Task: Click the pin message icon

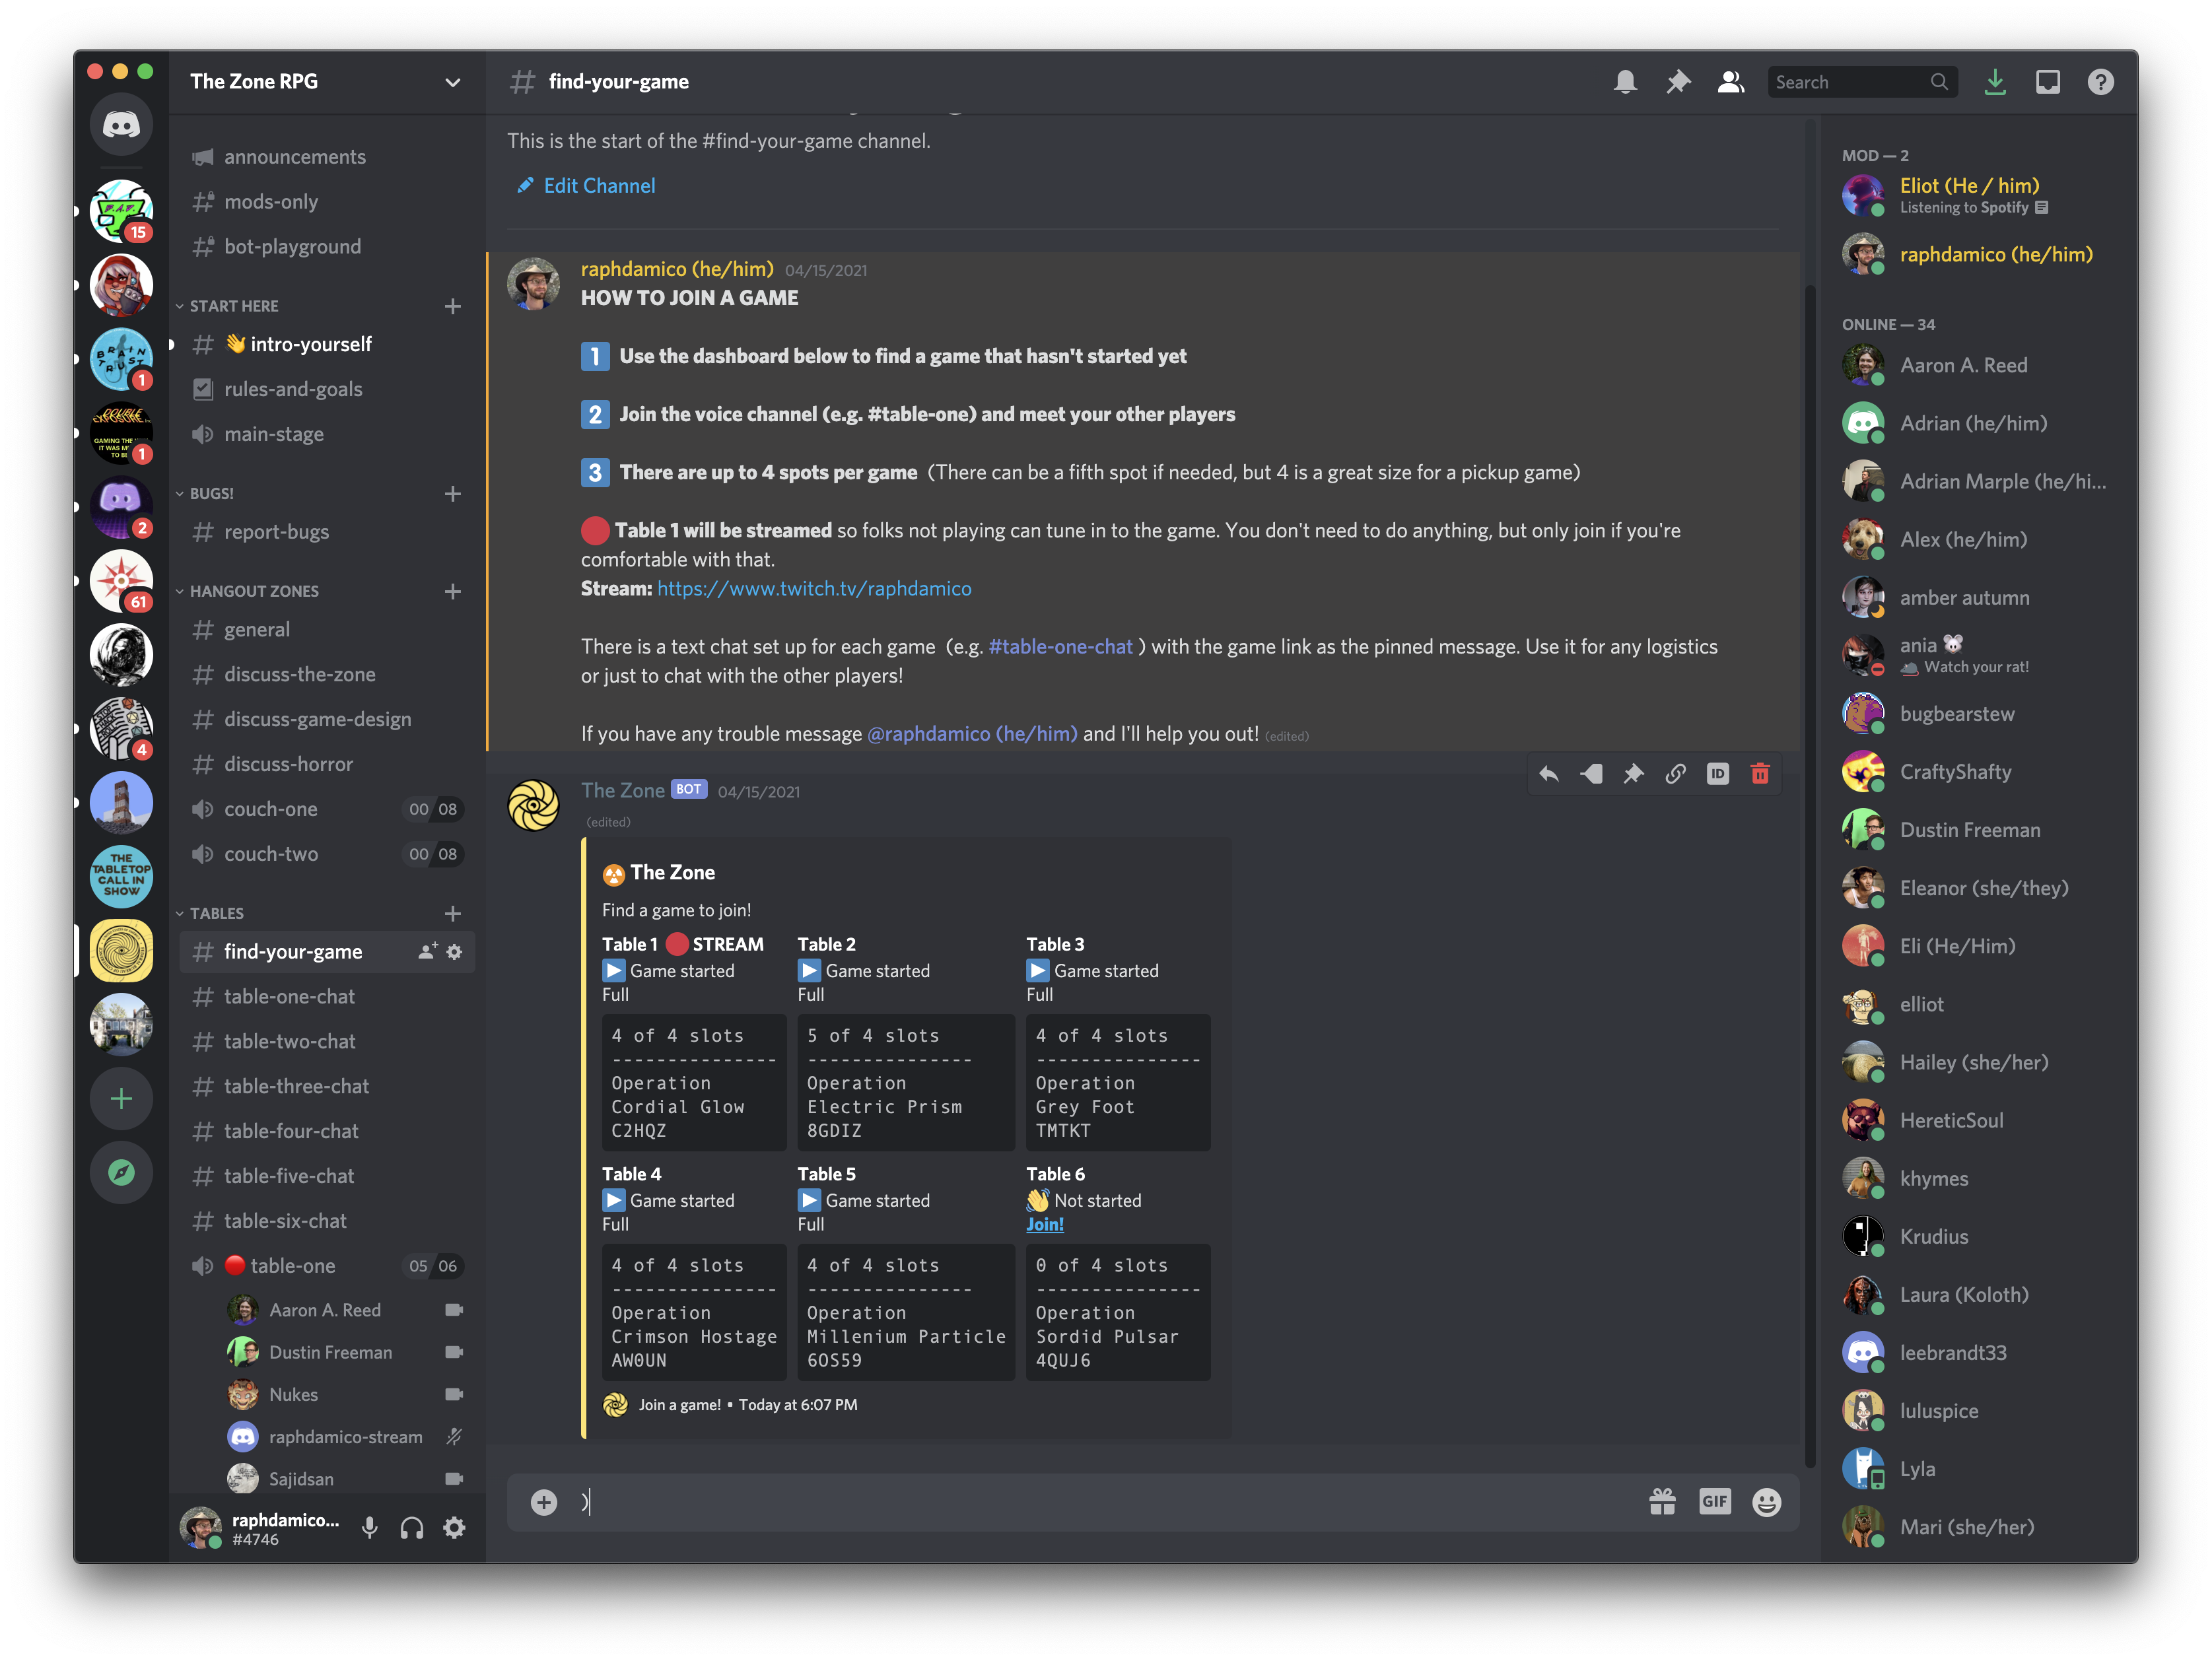Action: click(x=1630, y=773)
